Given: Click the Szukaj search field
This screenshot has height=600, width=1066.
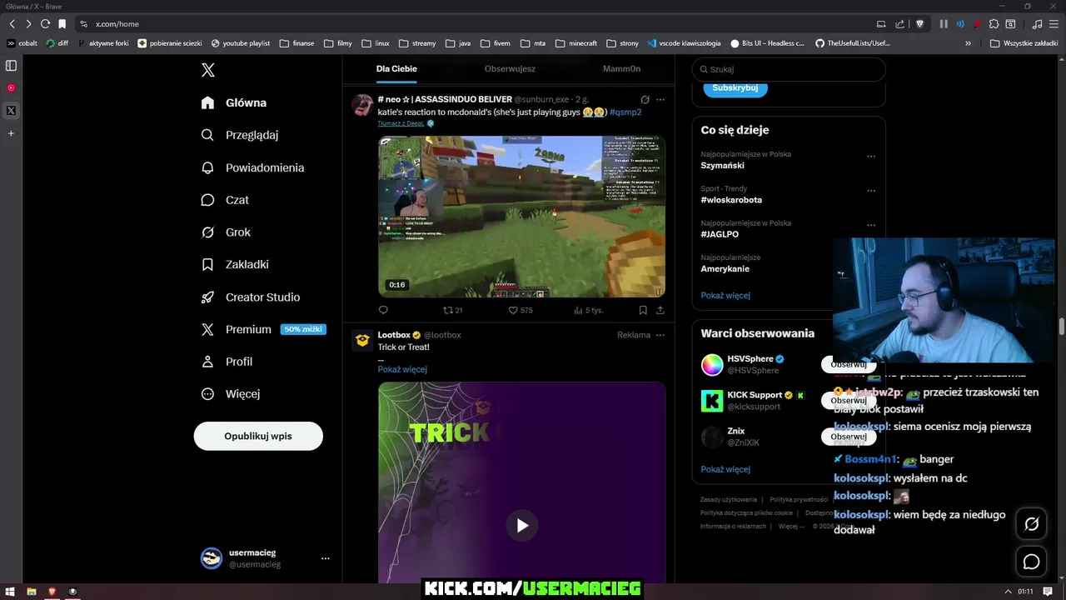Looking at the screenshot, I should pos(789,69).
